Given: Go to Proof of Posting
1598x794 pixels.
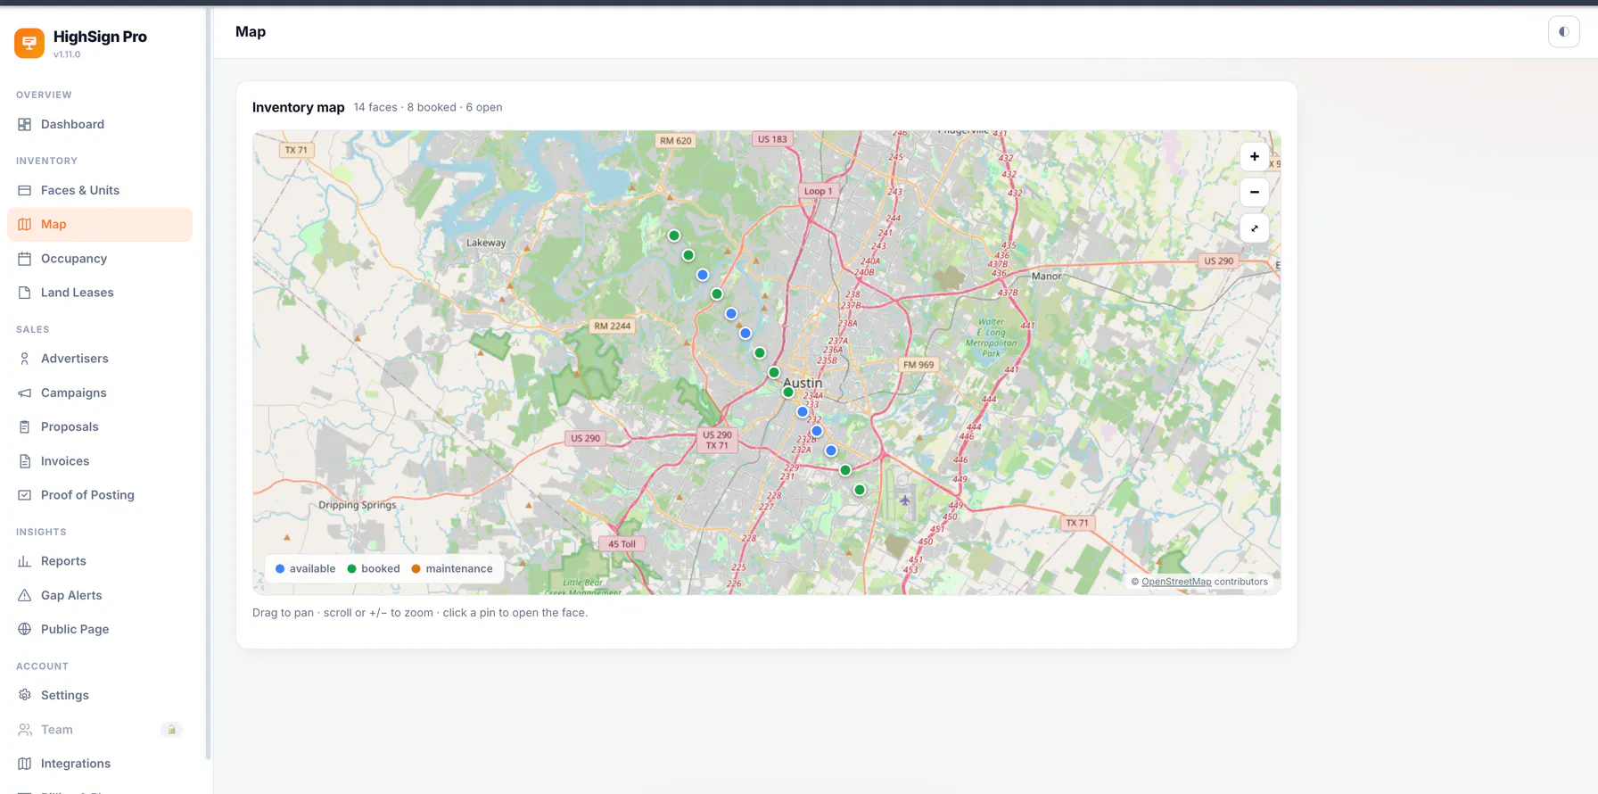Looking at the screenshot, I should 100,495.
